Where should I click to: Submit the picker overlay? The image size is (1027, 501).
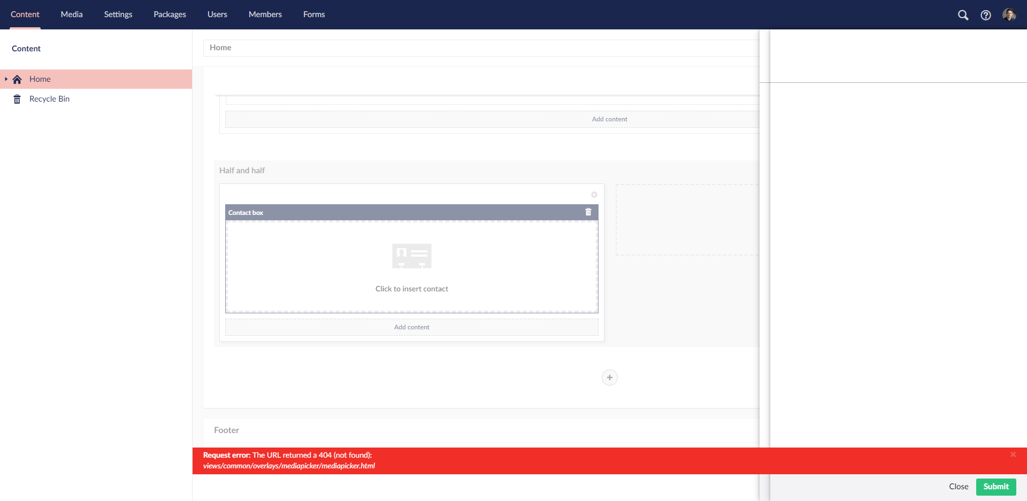click(x=995, y=487)
